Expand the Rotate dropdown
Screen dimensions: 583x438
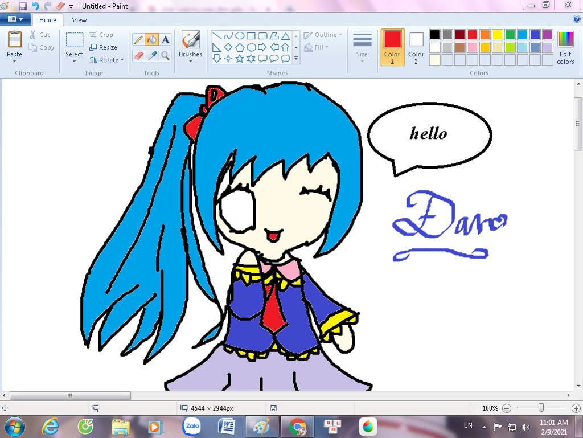point(122,60)
